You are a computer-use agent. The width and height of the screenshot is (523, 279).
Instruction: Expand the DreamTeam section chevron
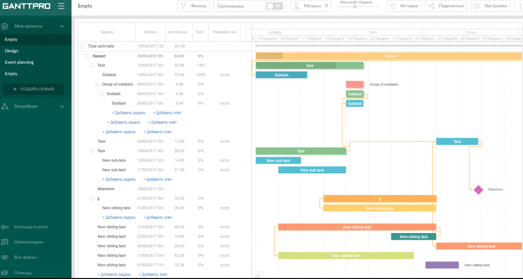(x=62, y=107)
